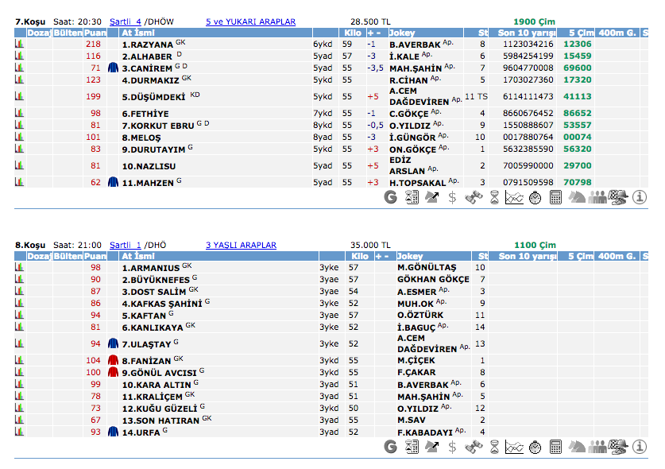Screen dimensions: 665x469
Task: Open the info icon under race 7
Action: tap(640, 198)
